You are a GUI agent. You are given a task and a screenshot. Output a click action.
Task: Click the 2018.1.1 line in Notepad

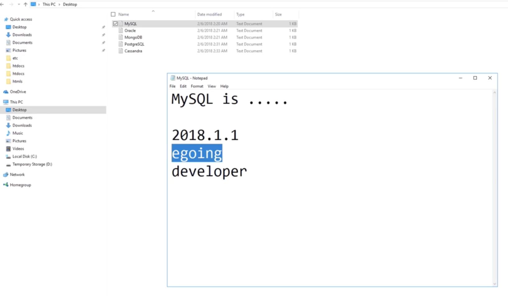(x=205, y=135)
